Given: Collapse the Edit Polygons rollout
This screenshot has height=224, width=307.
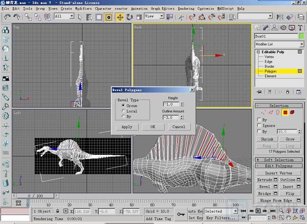Looking at the screenshot, I should pos(279,166).
